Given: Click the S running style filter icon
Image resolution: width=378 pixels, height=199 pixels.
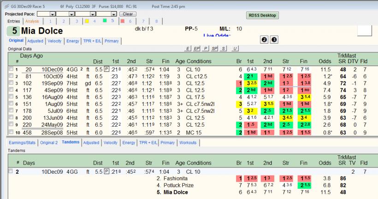Looking at the screenshot, I should pos(223,48).
